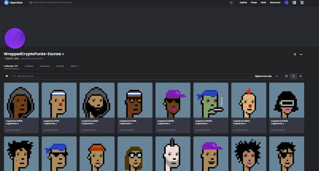The width and height of the screenshot is (319, 171).
Task: Click the 635 count on Collected tab
Action: [x=16, y=66]
